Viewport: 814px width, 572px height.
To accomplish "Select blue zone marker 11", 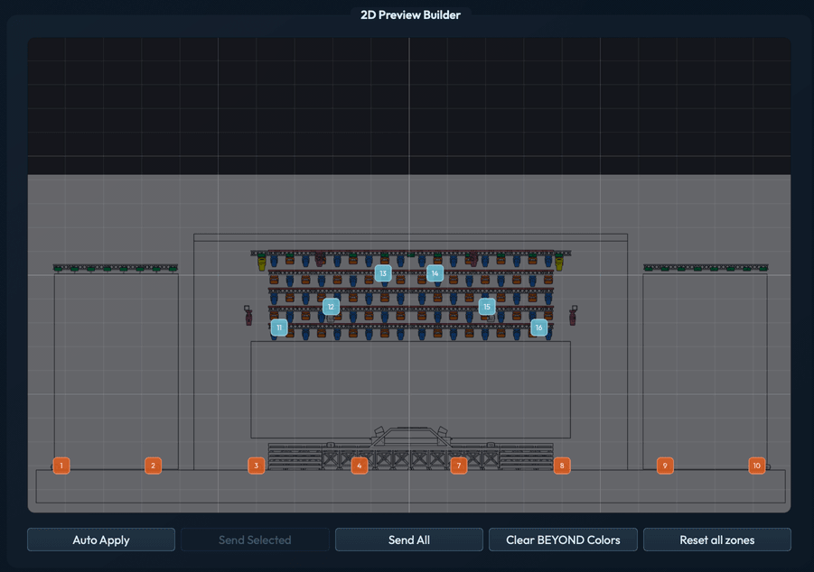I will coord(279,328).
